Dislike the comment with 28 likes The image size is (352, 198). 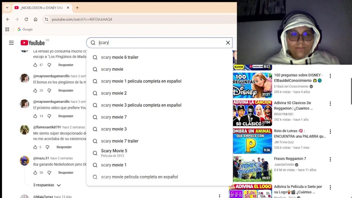click(49, 90)
